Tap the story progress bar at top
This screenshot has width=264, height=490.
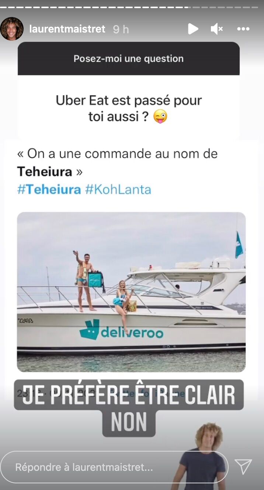click(132, 7)
